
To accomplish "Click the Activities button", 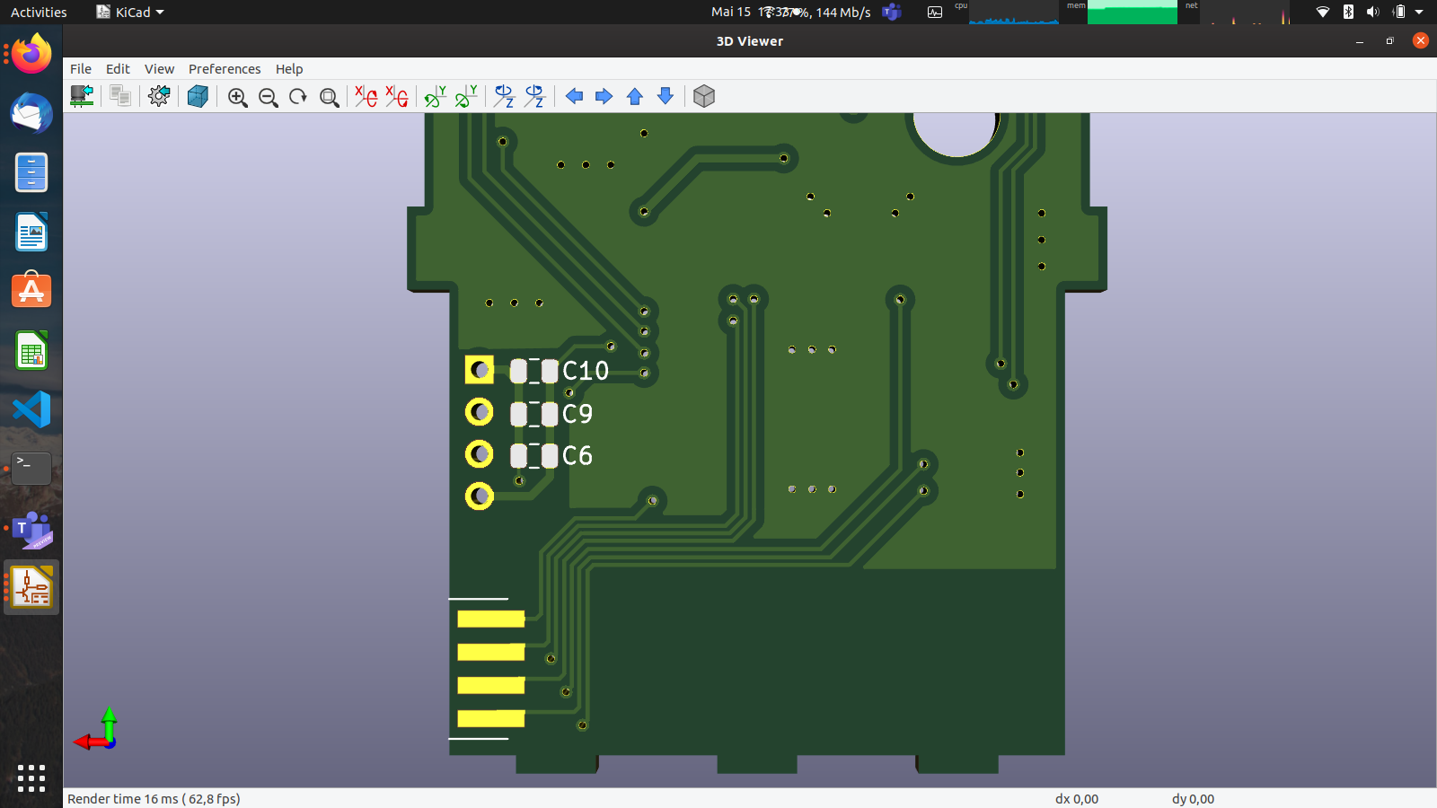I will (x=39, y=13).
